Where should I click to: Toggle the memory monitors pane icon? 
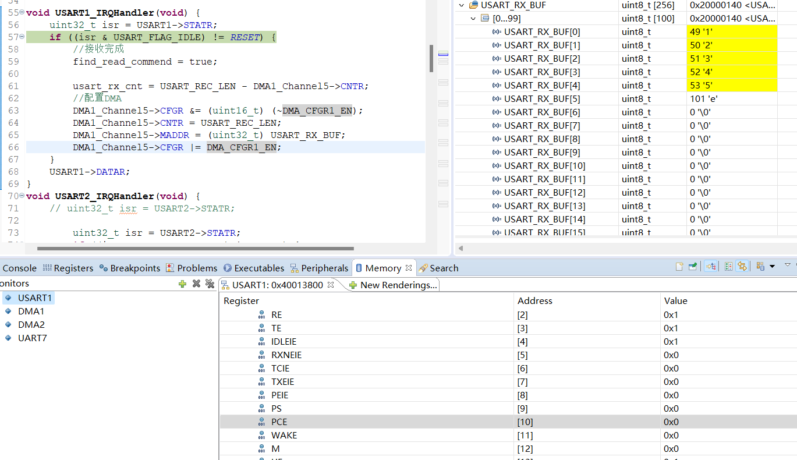[711, 267]
